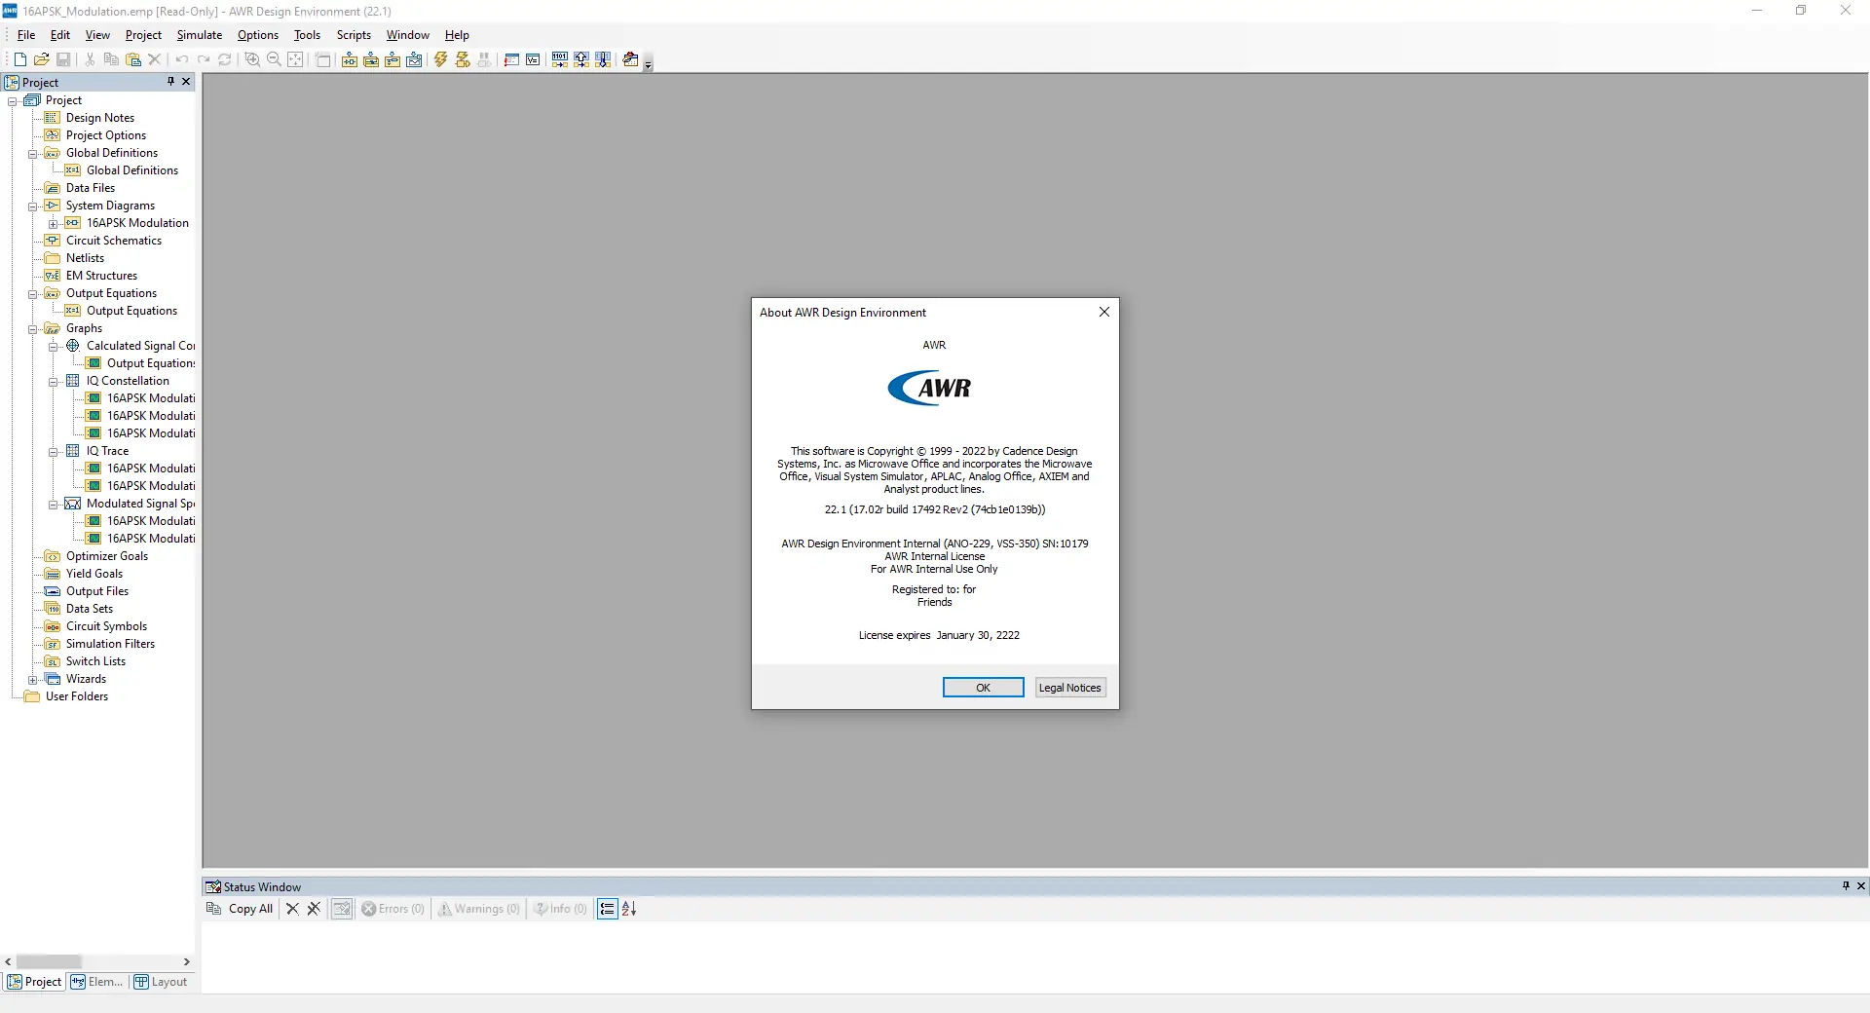Screen dimensions: 1870x1013
Task: Open the File menu
Action: [x=26, y=35]
